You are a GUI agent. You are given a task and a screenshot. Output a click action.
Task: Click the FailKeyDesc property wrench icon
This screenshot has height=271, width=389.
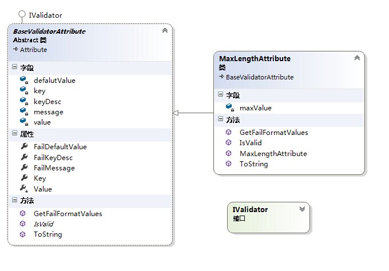point(24,157)
